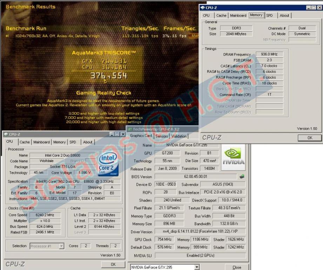Click the AquaMark3 total score '376,554'
This screenshot has height=270, width=323.
(109, 76)
